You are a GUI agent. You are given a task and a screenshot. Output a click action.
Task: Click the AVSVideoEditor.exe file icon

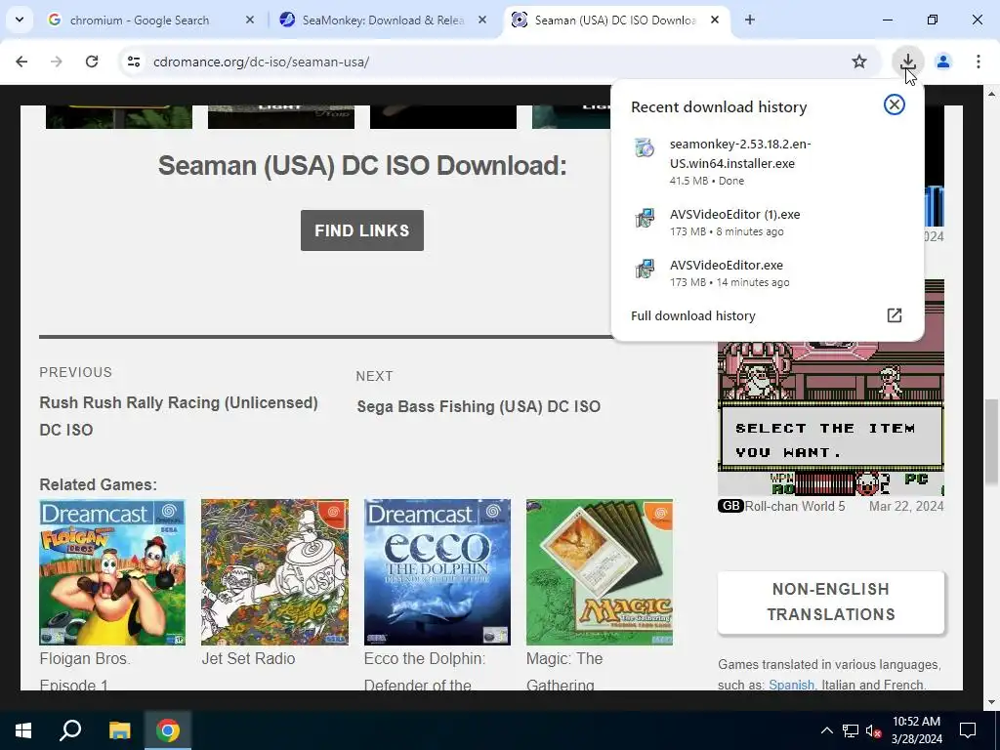pyautogui.click(x=645, y=269)
